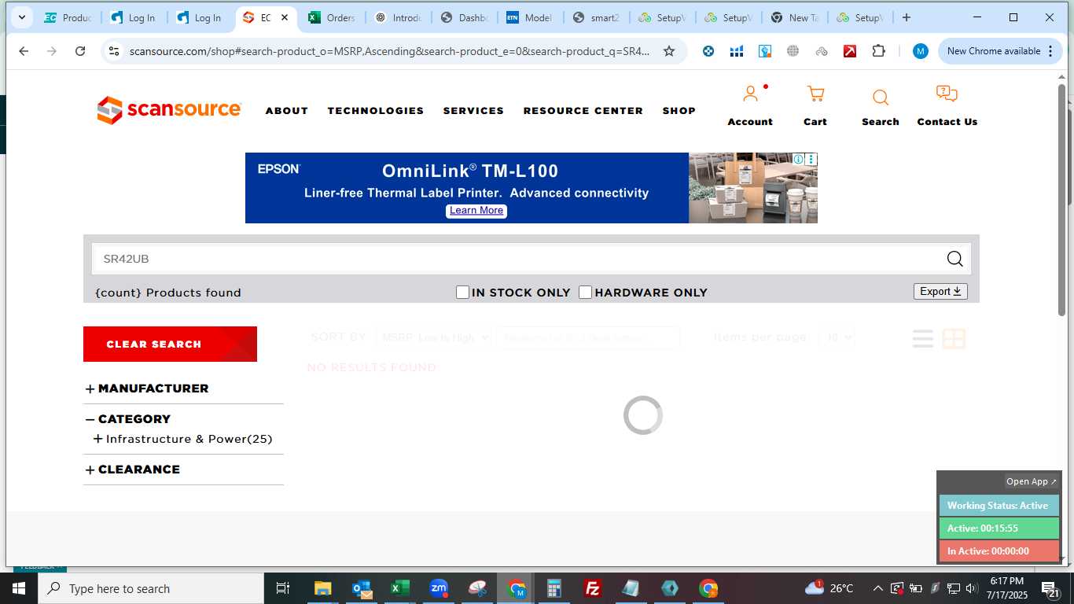Open the Chrome profile M avatar
This screenshot has height=604, width=1074.
[x=921, y=51]
